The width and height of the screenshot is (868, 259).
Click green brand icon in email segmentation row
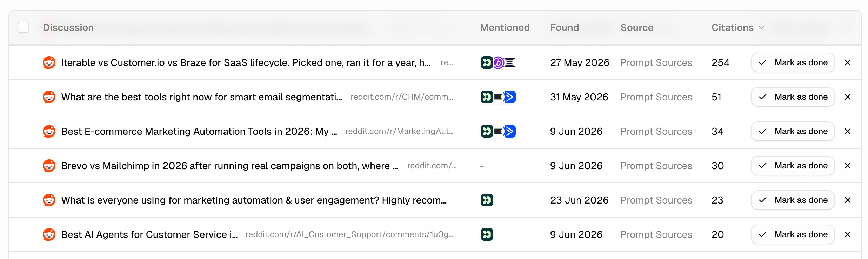click(487, 97)
